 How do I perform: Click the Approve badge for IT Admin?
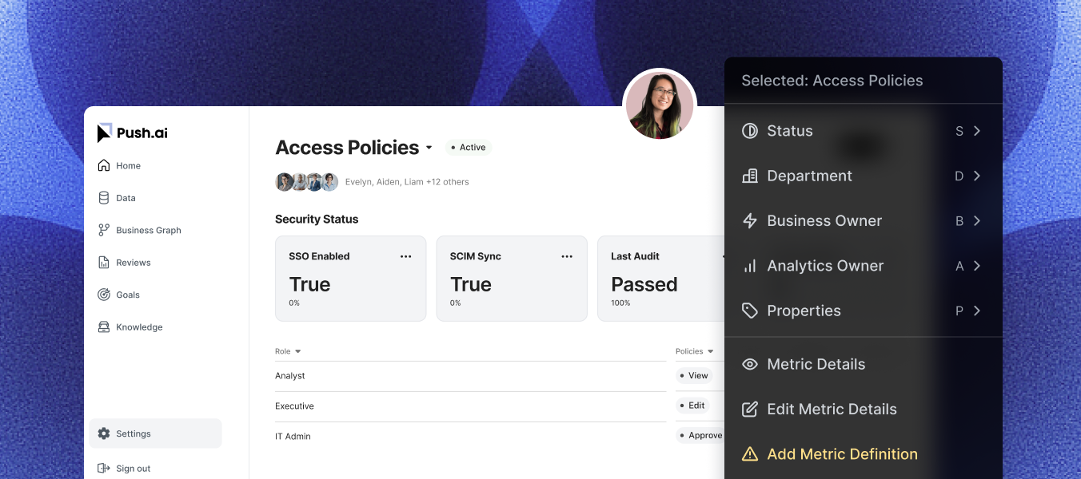(x=700, y=436)
